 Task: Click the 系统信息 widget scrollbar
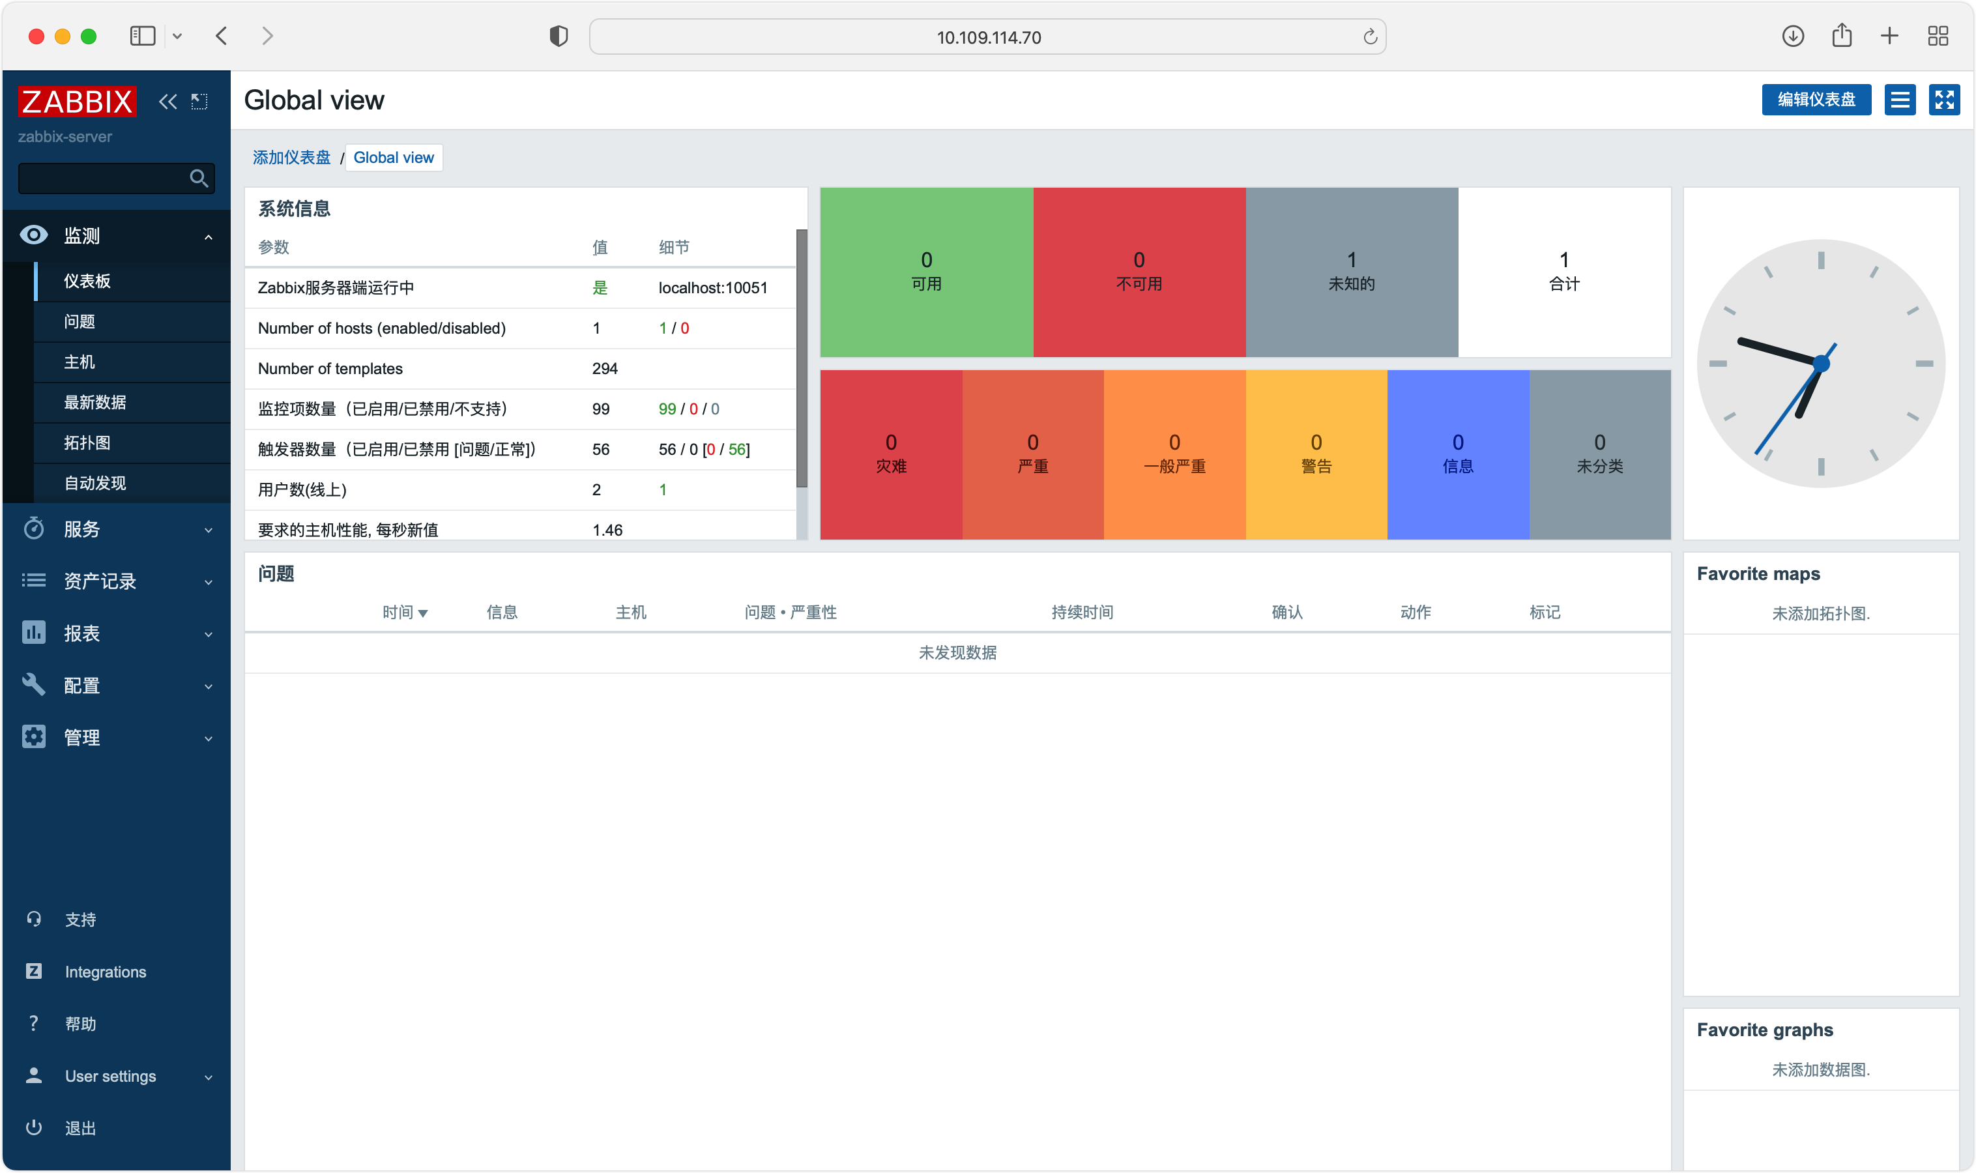[802, 358]
